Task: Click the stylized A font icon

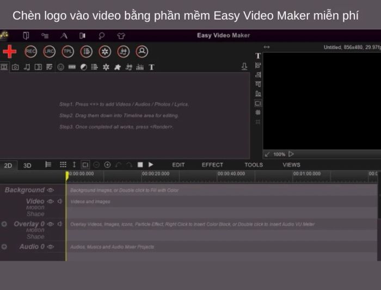Action: [x=64, y=36]
